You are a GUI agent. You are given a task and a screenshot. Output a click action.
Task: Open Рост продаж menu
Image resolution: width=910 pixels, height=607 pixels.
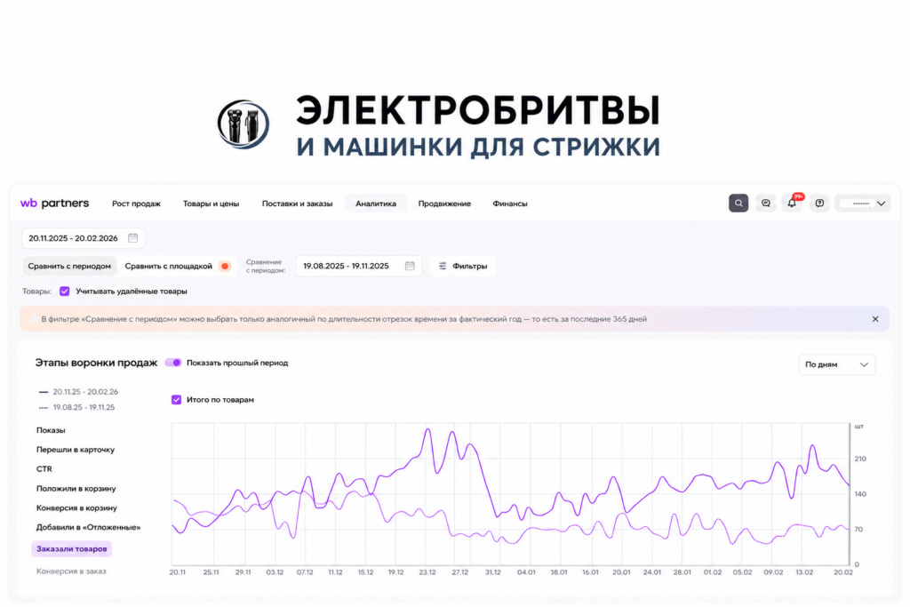coord(136,204)
